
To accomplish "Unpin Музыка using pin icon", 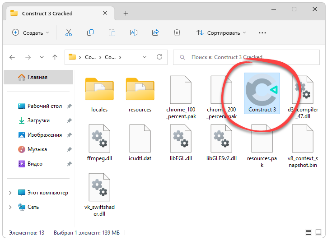I will [x=69, y=149].
